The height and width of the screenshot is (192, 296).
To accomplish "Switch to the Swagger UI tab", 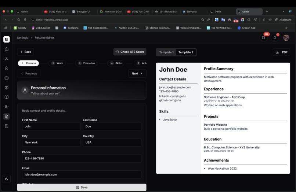I will coord(83,11).
